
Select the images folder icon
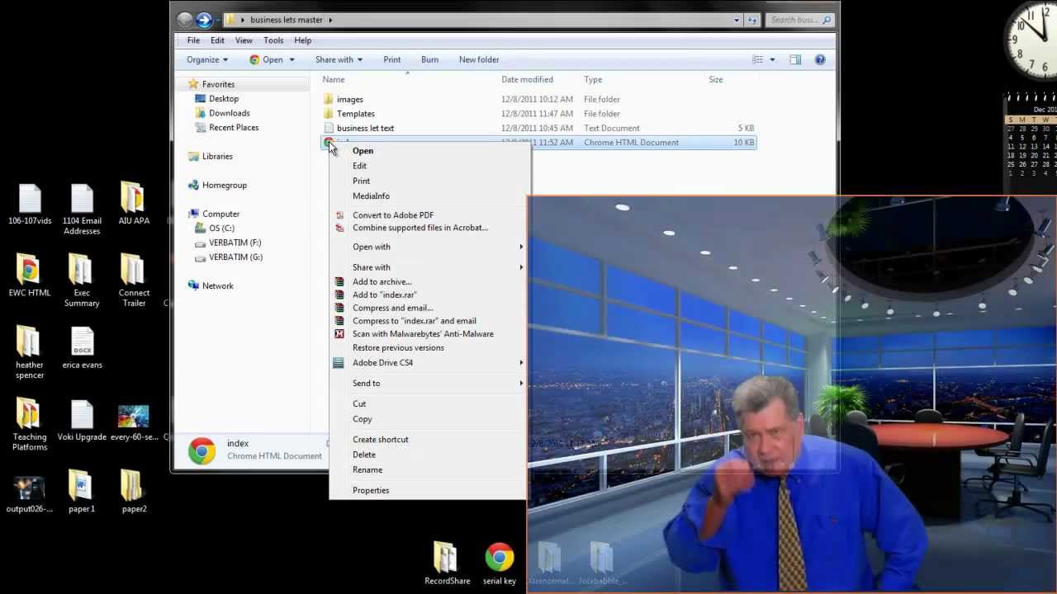click(329, 99)
